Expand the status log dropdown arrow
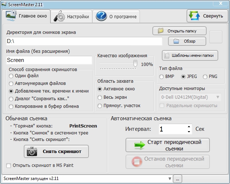This screenshot has height=184, width=230. [170, 179]
